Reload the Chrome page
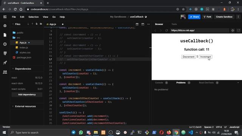Image resolution: width=242 pixels, height=136 pixels. 15,9
